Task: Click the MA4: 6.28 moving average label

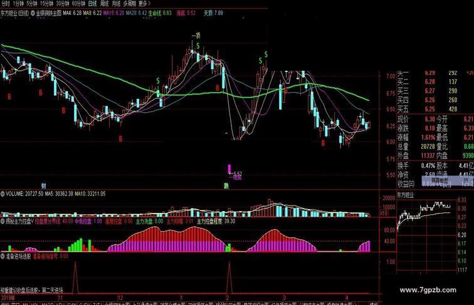Action: pyautogui.click(x=72, y=13)
